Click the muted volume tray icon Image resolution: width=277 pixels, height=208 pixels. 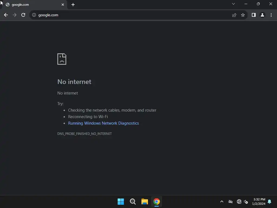246,201
